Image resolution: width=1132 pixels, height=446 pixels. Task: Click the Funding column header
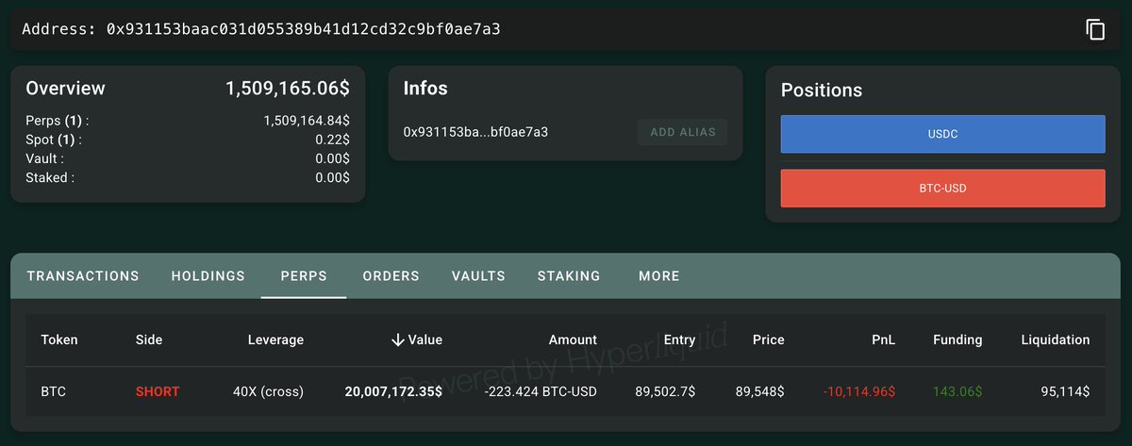point(957,339)
